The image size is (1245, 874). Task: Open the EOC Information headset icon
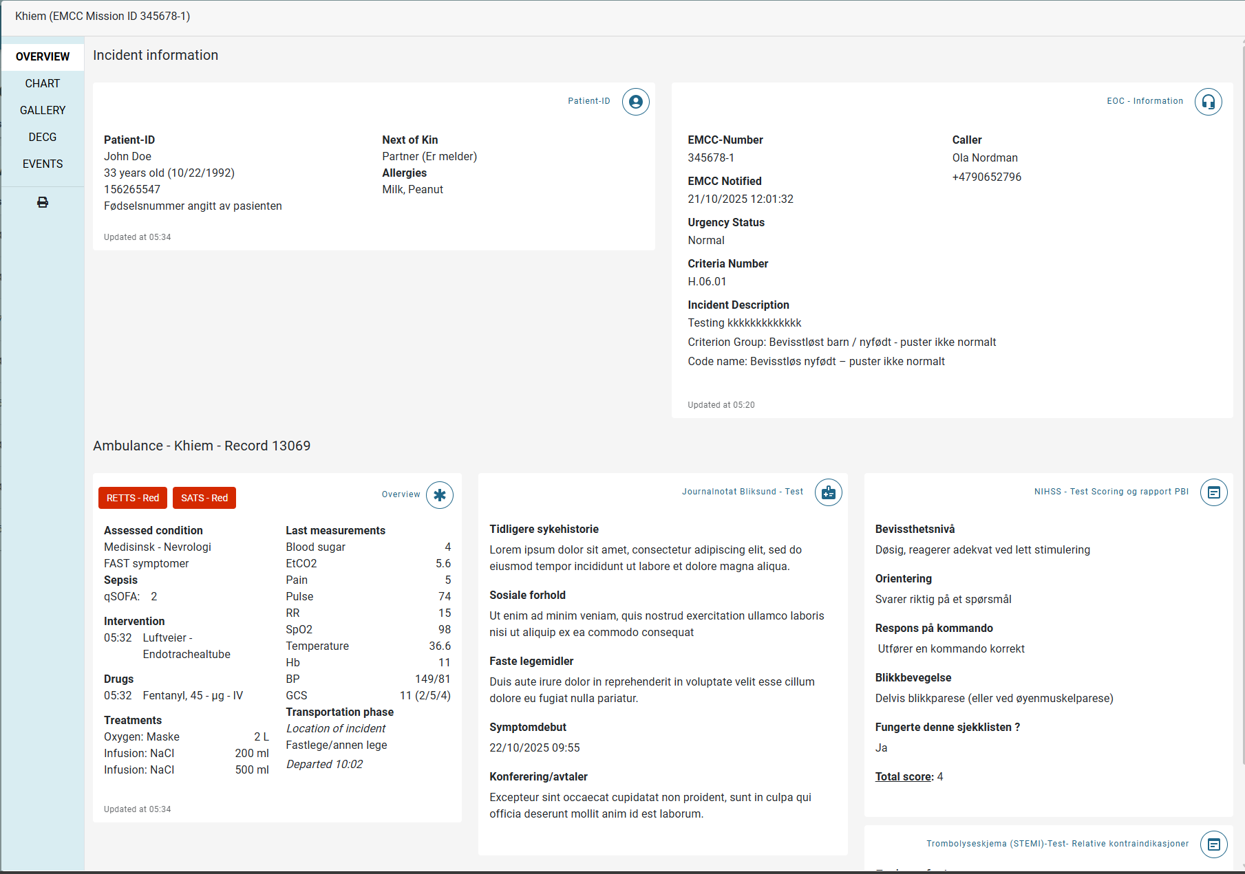(x=1208, y=102)
